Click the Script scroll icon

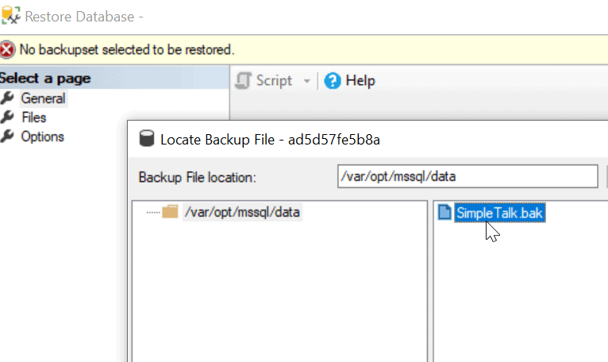click(x=244, y=81)
